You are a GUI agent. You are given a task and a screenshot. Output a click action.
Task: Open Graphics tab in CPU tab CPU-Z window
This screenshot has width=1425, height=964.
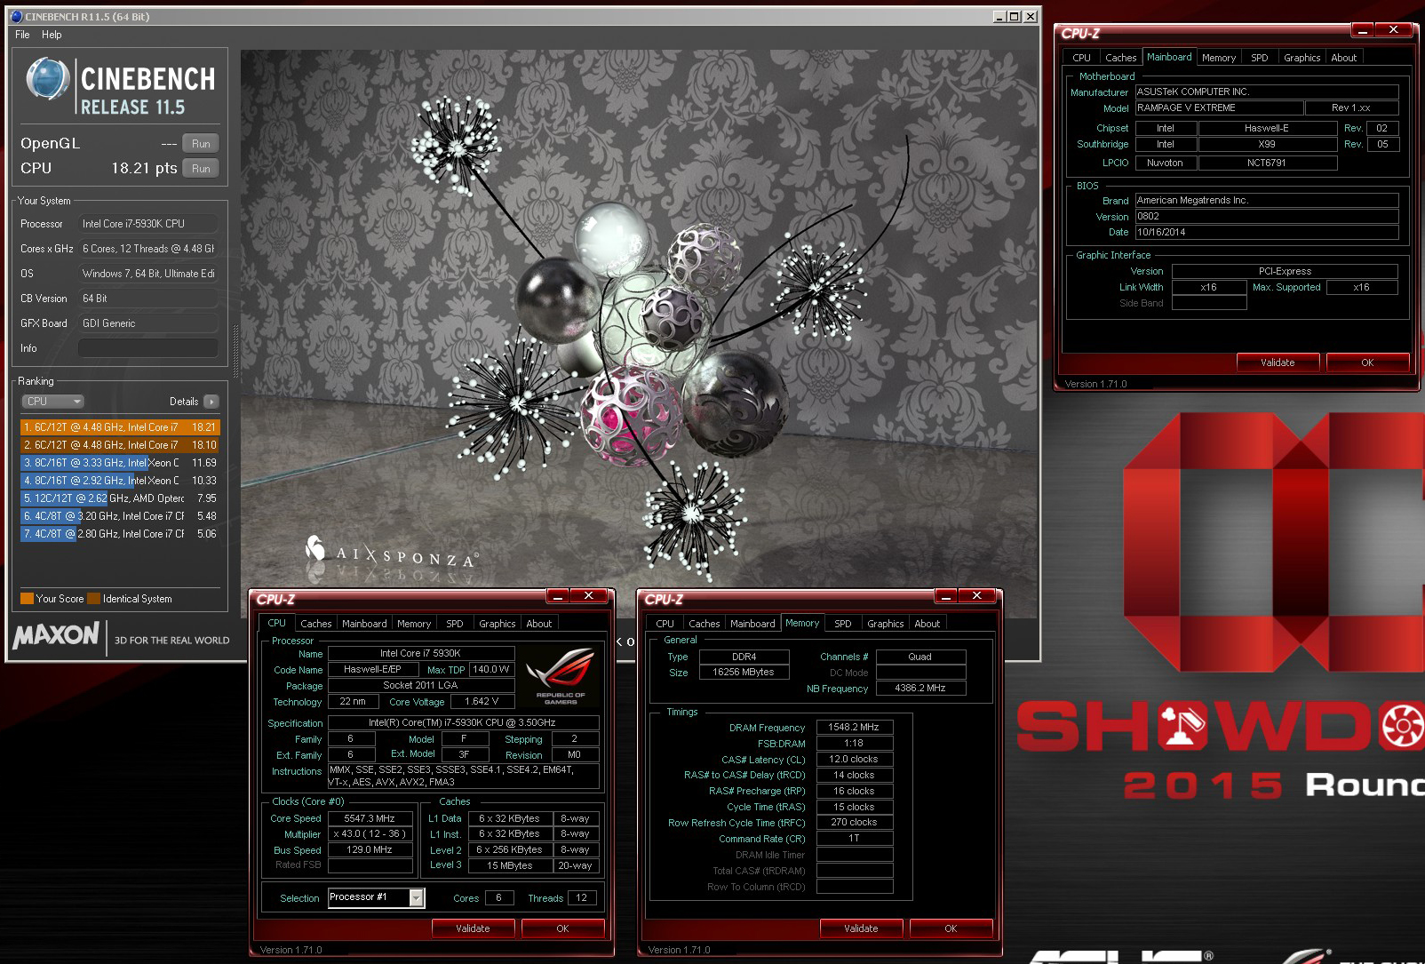[497, 624]
